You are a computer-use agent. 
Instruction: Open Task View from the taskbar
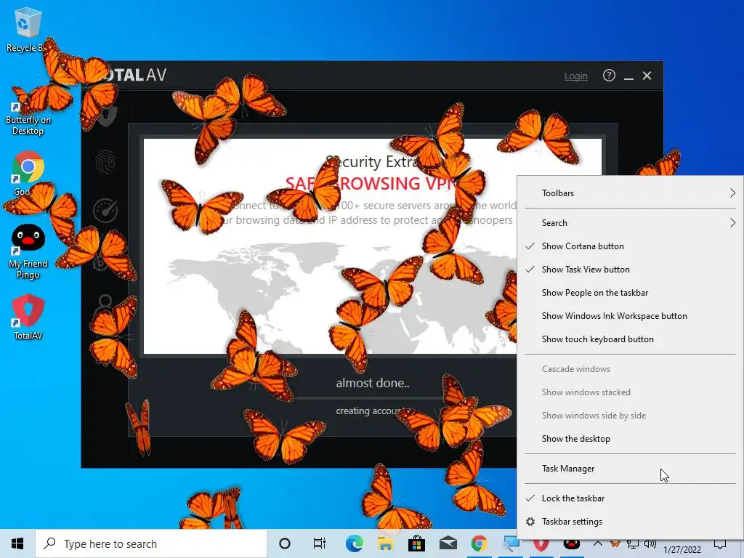pos(320,543)
